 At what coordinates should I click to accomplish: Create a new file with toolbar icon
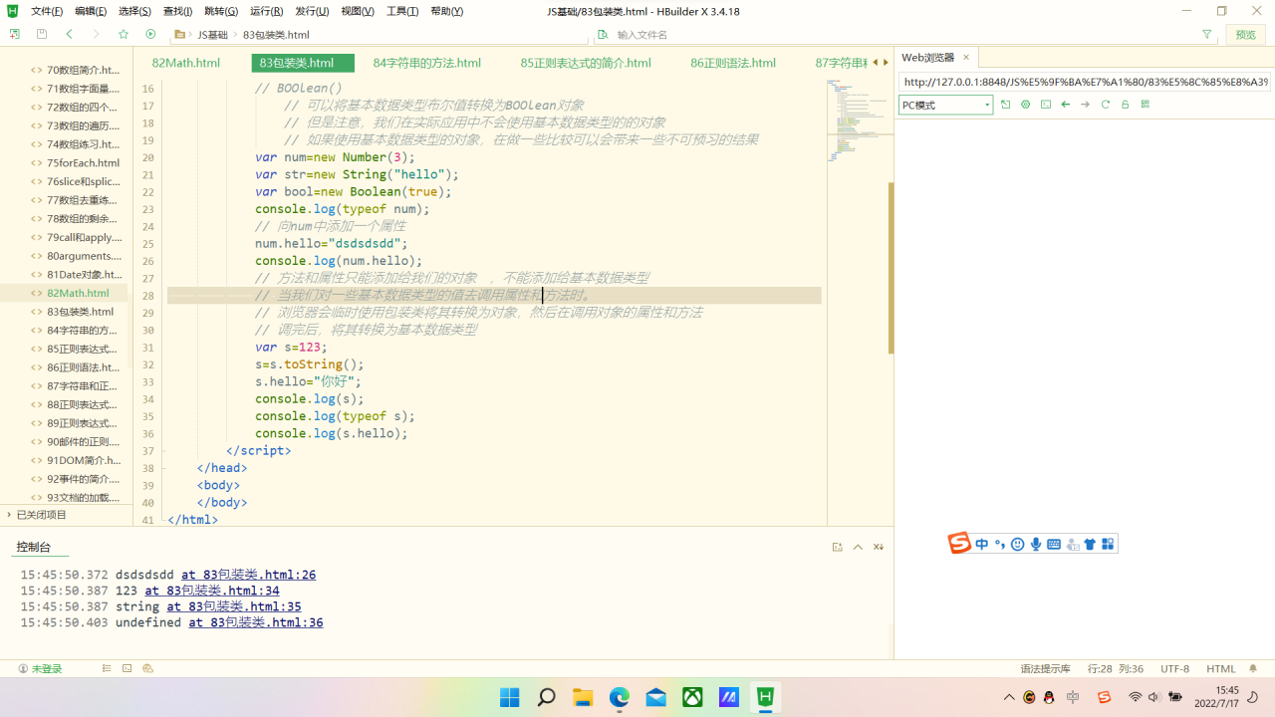tap(15, 34)
